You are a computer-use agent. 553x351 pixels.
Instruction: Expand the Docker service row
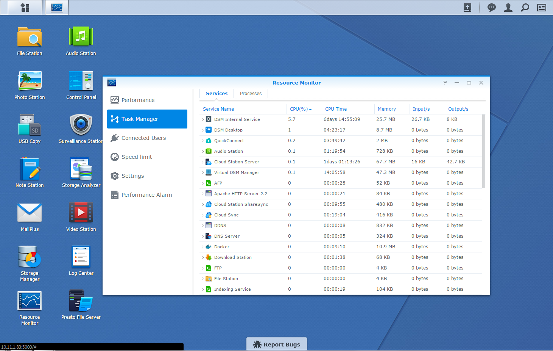(x=203, y=247)
